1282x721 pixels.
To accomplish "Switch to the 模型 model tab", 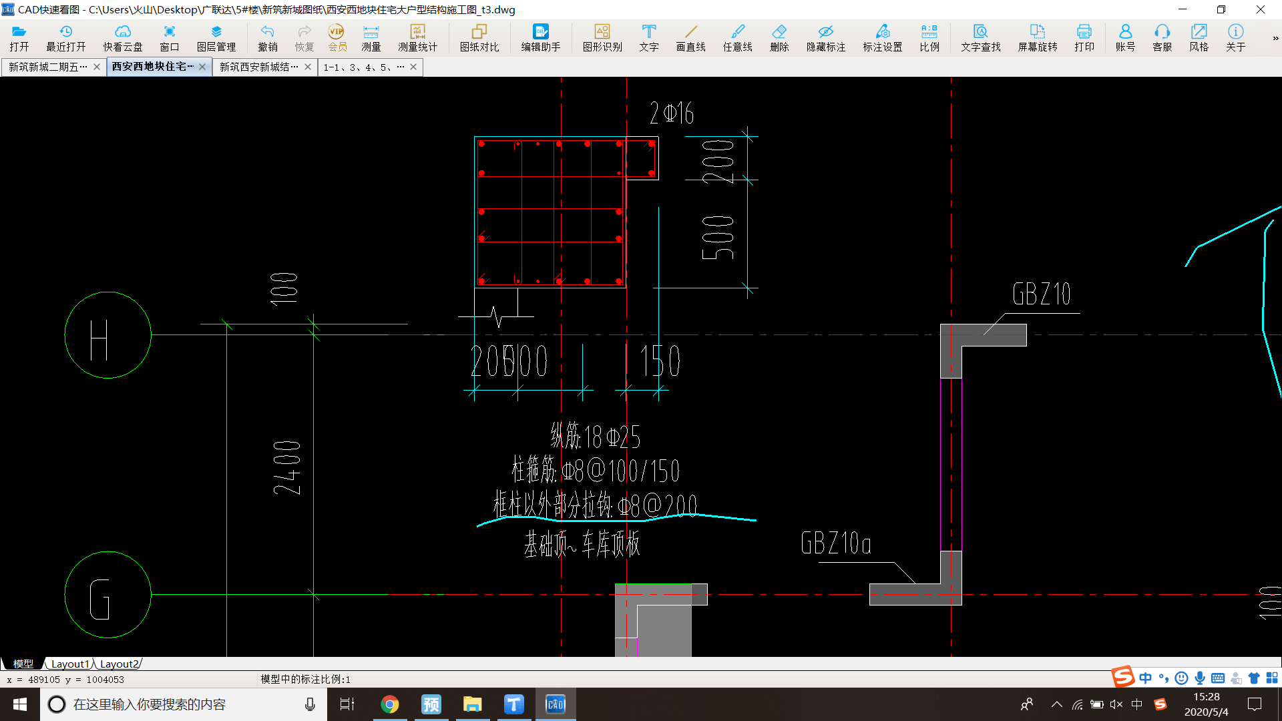I will (23, 664).
